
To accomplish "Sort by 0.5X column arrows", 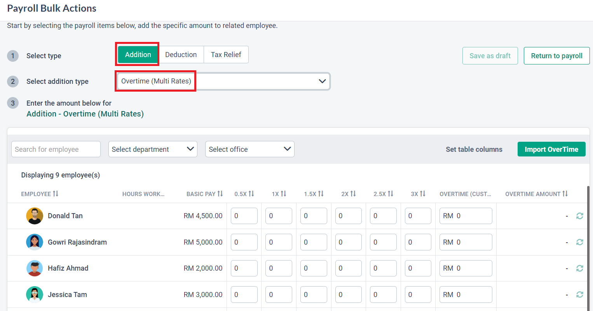I will click(x=251, y=194).
